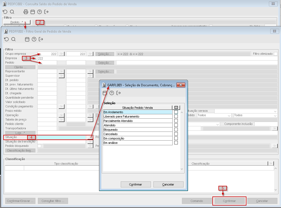
Task: Click the Pedido... button in PEDFC002 filter
Action: 17,22
